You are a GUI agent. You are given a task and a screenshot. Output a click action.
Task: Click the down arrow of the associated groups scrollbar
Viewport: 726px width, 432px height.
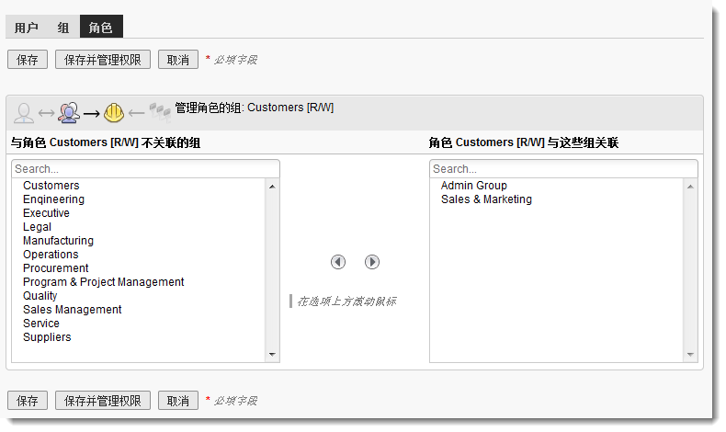pyautogui.click(x=690, y=355)
